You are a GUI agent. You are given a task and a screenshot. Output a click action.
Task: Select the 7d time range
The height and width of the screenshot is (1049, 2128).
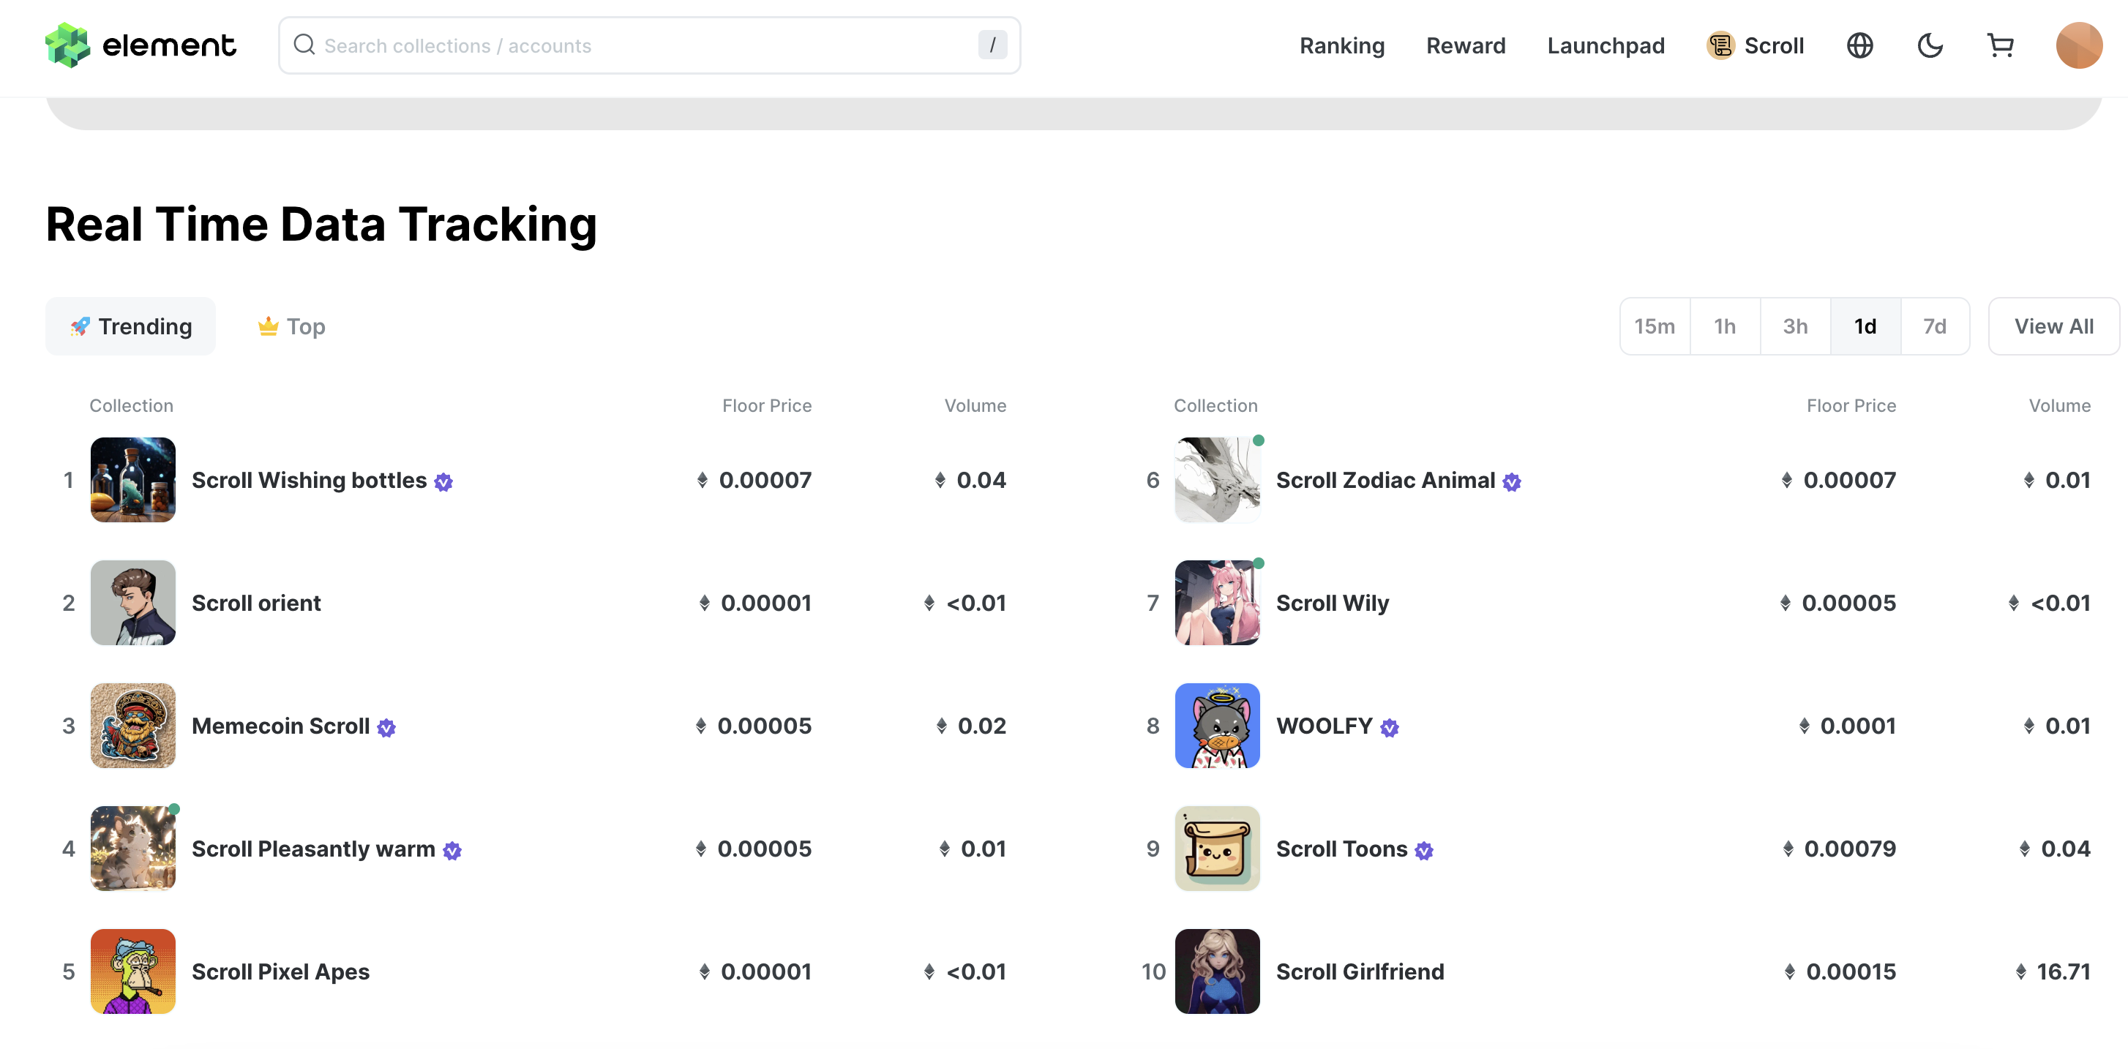pyautogui.click(x=1935, y=326)
